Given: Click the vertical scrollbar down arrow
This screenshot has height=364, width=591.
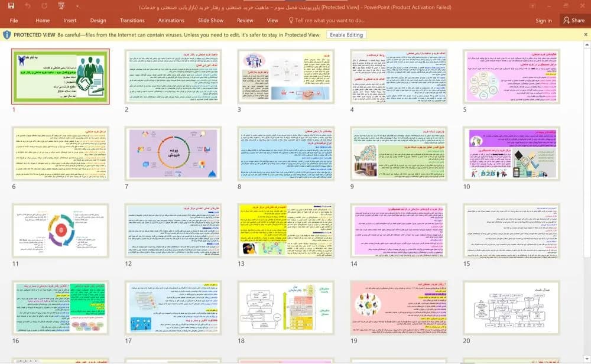Looking at the screenshot, I should point(587,359).
